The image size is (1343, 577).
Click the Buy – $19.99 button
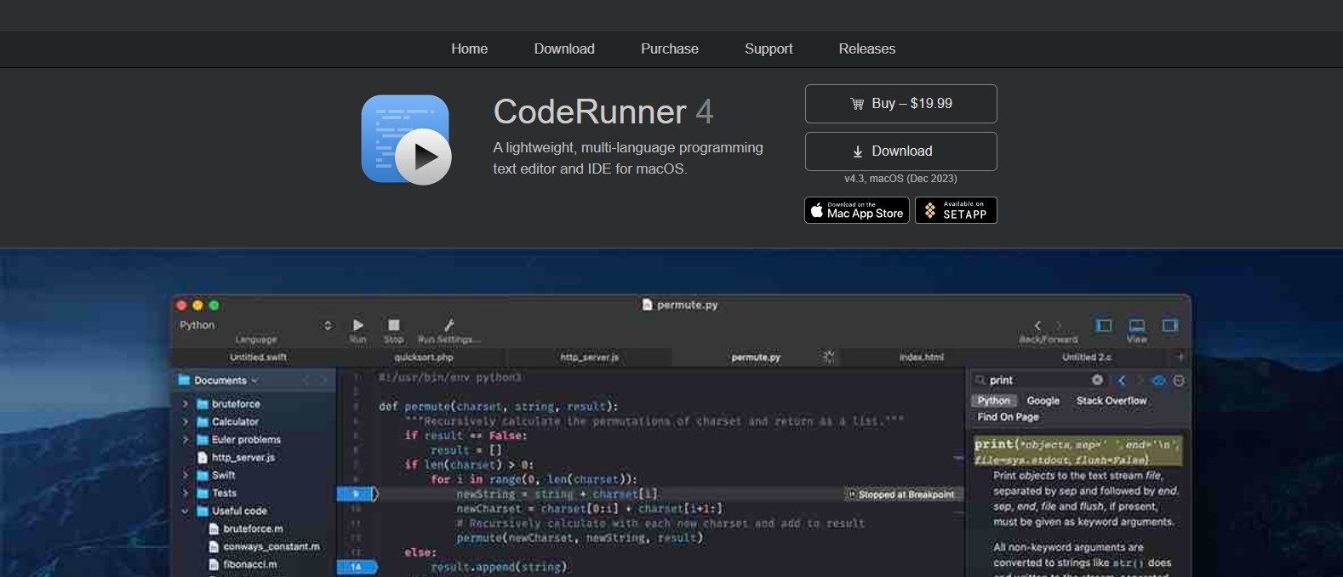click(900, 104)
